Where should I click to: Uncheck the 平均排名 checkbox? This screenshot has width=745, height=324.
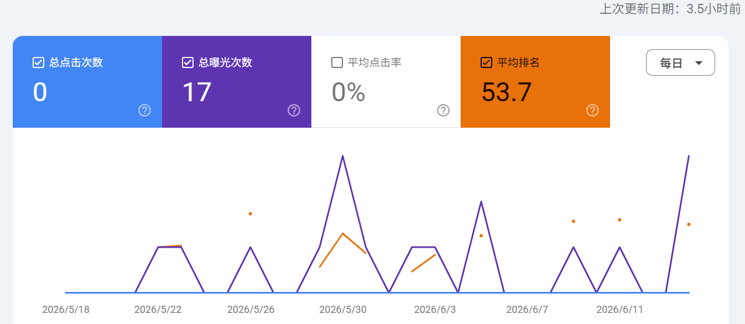486,62
